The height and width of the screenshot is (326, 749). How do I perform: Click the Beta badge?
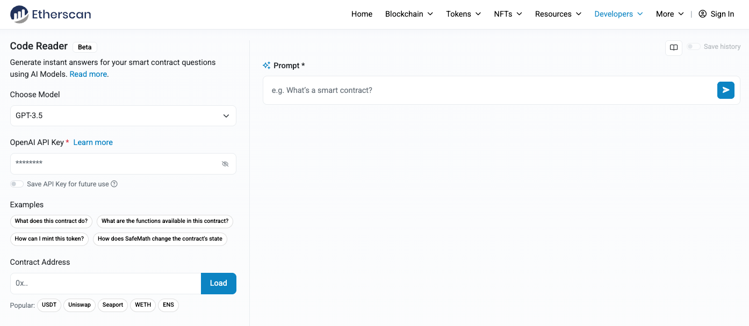[x=85, y=47]
